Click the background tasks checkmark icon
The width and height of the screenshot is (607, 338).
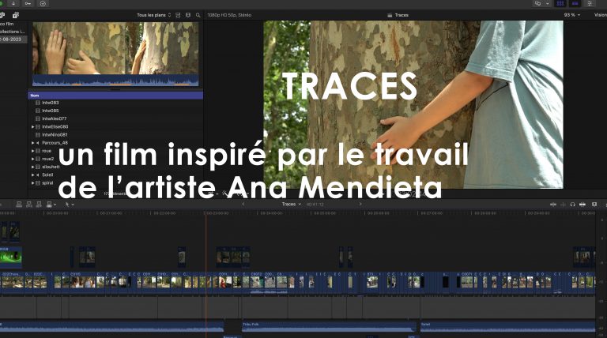coord(42,4)
